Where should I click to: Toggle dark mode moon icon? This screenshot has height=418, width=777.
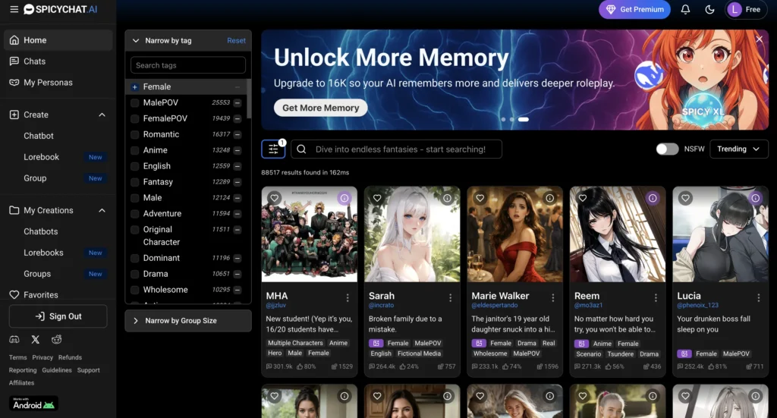(x=710, y=10)
